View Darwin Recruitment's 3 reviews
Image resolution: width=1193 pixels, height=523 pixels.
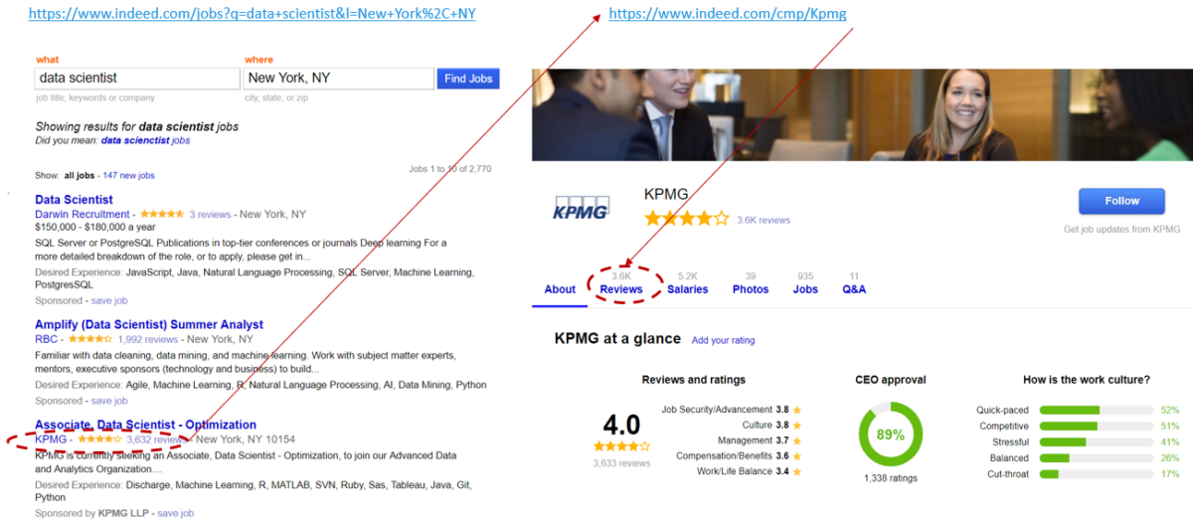click(x=210, y=214)
